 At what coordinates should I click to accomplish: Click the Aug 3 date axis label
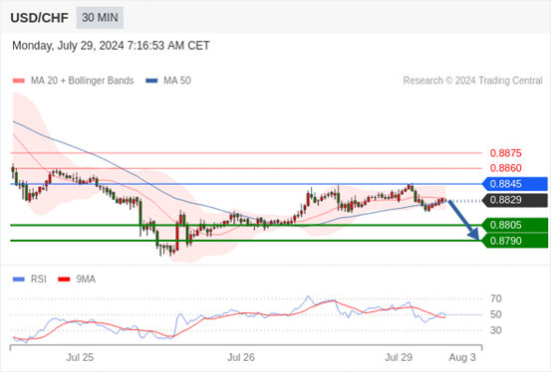[462, 357]
